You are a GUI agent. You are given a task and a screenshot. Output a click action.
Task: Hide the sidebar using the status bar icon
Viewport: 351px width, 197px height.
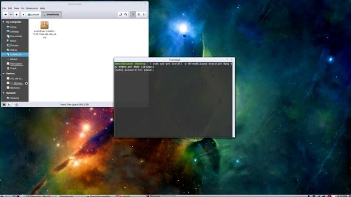point(16,105)
